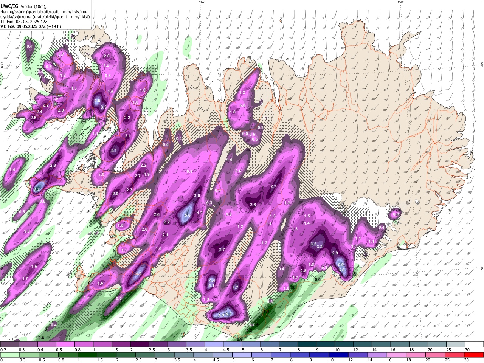Click the darkest purple 2 snow legend swatch
484x363 pixels.
pos(140,344)
